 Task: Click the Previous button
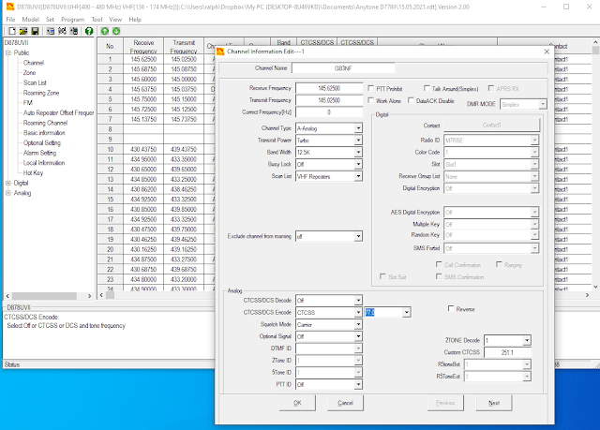coord(445,403)
